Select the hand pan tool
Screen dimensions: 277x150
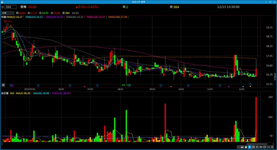point(246,147)
